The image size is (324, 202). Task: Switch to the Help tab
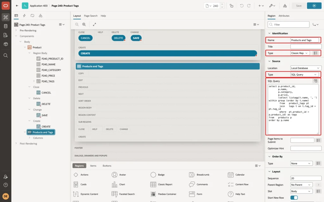pyautogui.click(x=103, y=16)
